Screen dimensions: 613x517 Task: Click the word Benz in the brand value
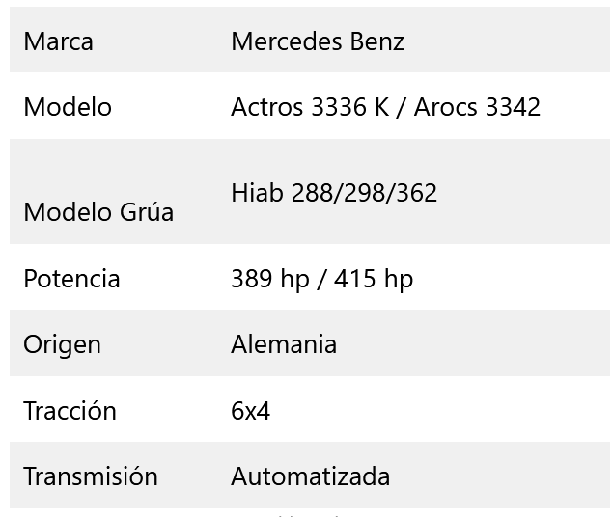(x=375, y=41)
